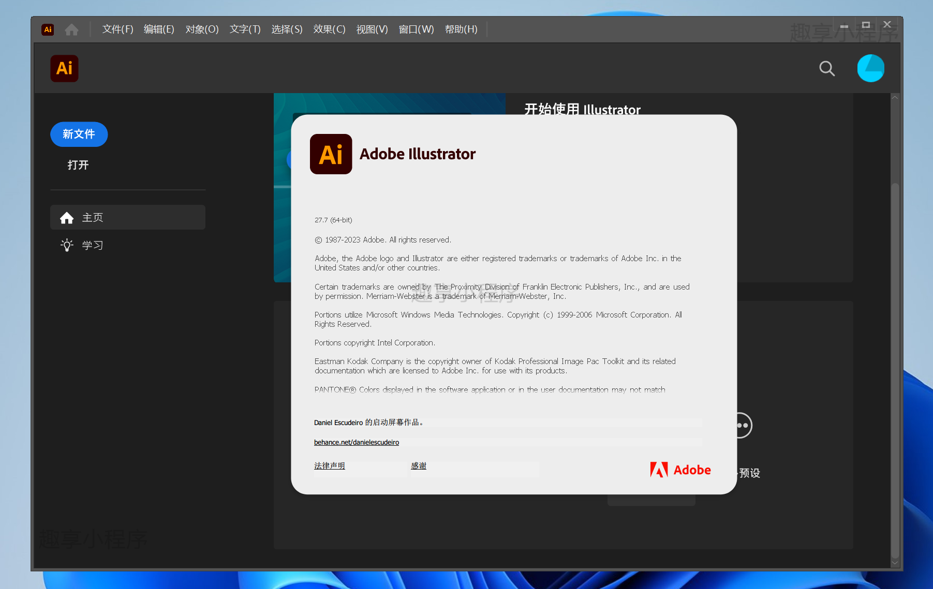This screenshot has width=933, height=589.
Task: Click scrollbar up arrow at top right
Action: click(895, 97)
